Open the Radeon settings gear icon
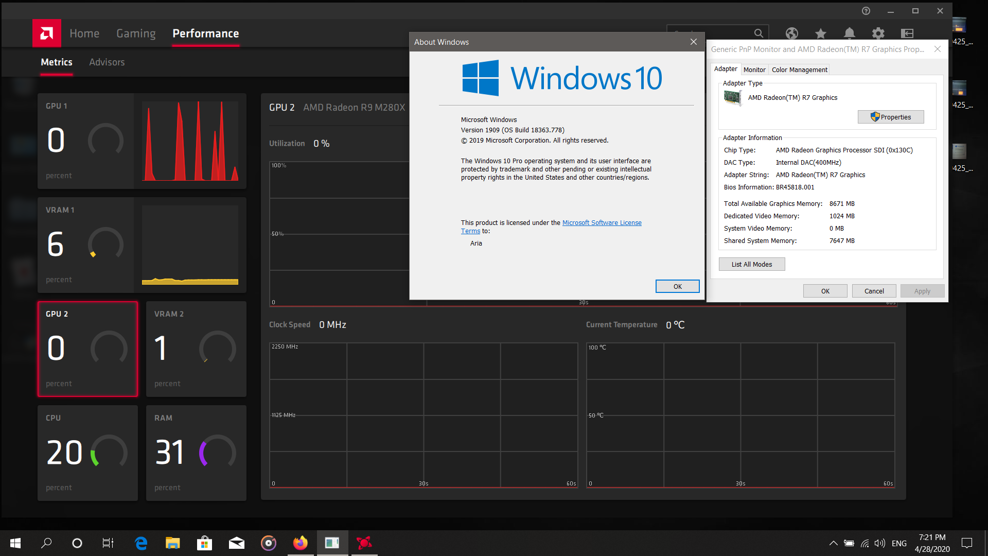Screen dimensions: 988x556 878,33
